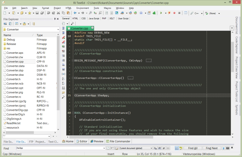Click the green puzzle piece extensions icon
This screenshot has height=157, width=242.
pos(154,13)
